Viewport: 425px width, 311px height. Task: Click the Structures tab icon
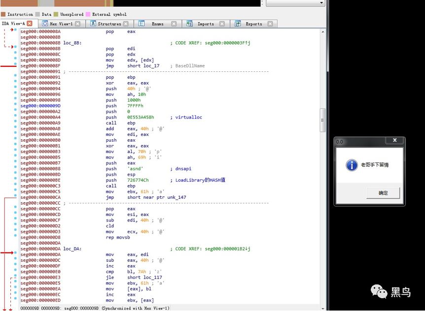(93, 24)
